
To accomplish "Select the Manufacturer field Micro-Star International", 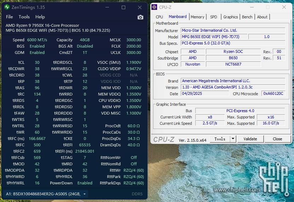I will (233, 30).
